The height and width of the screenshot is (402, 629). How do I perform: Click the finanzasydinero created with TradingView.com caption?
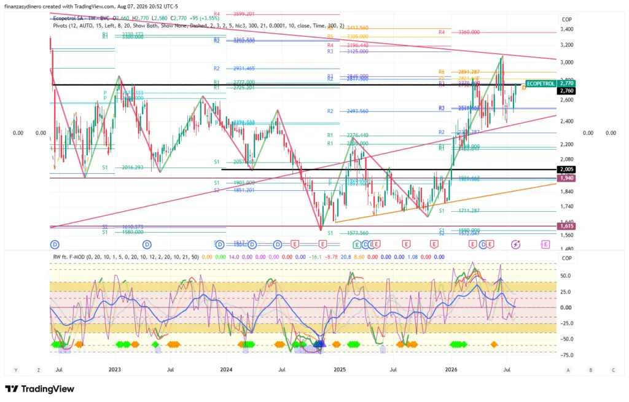(91, 6)
